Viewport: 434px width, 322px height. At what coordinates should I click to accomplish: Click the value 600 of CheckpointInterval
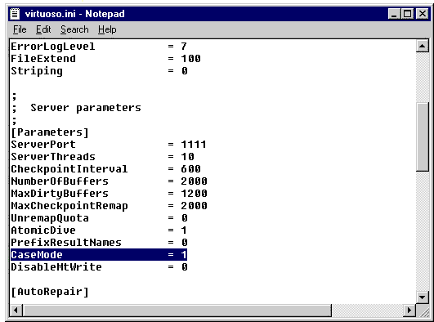click(x=190, y=169)
